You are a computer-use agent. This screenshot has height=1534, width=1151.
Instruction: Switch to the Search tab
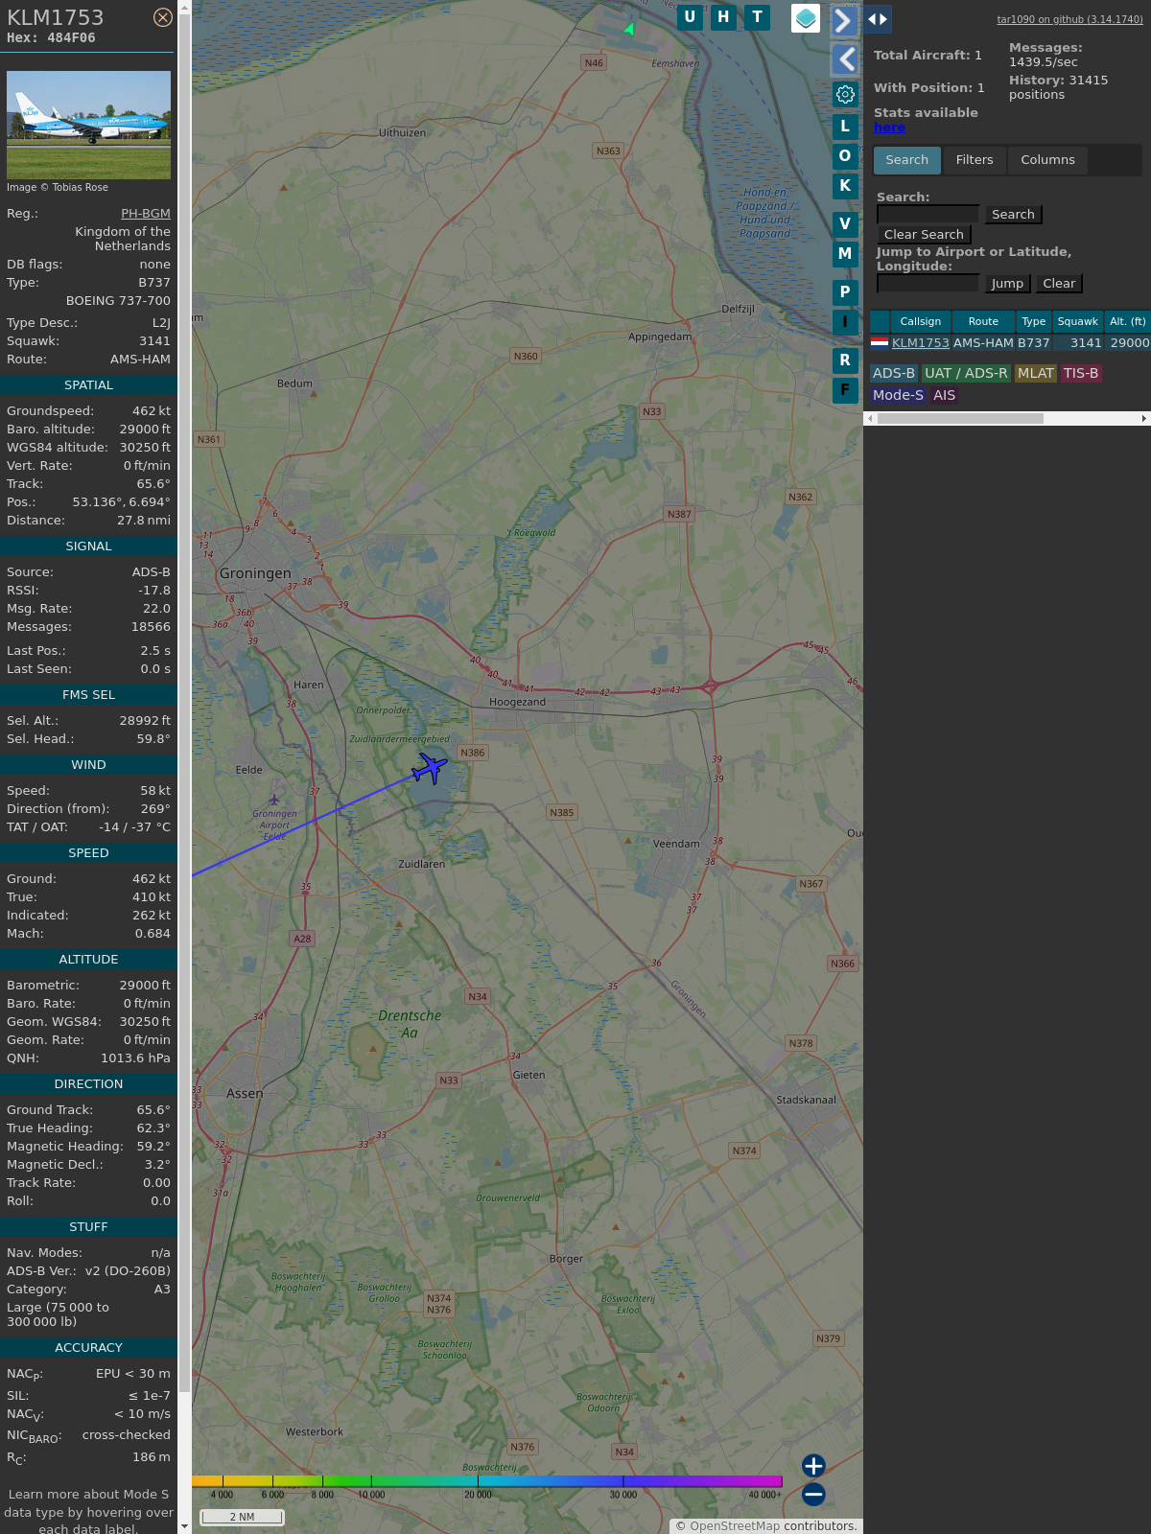(x=907, y=160)
